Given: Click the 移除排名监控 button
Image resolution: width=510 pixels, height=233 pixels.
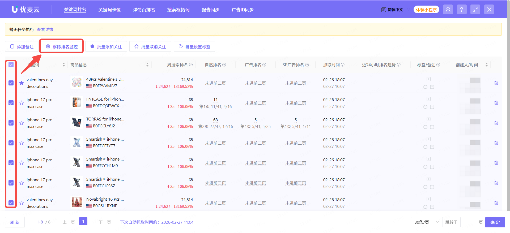Looking at the screenshot, I should pyautogui.click(x=62, y=46).
